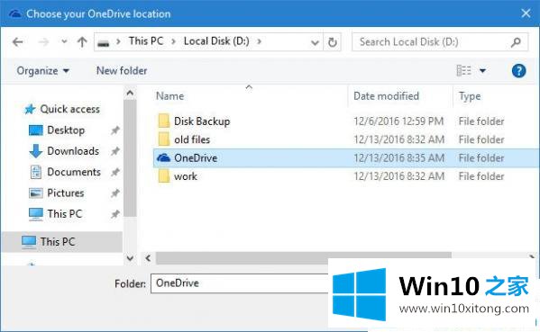Change the view layout icon

point(463,70)
